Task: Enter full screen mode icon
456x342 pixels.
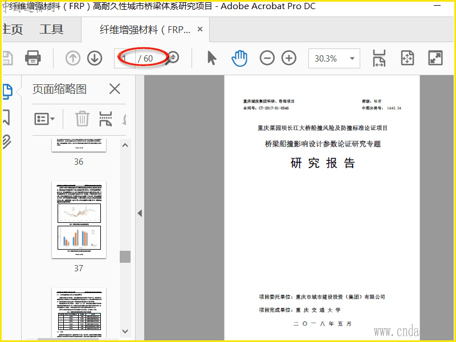Action: coord(435,58)
